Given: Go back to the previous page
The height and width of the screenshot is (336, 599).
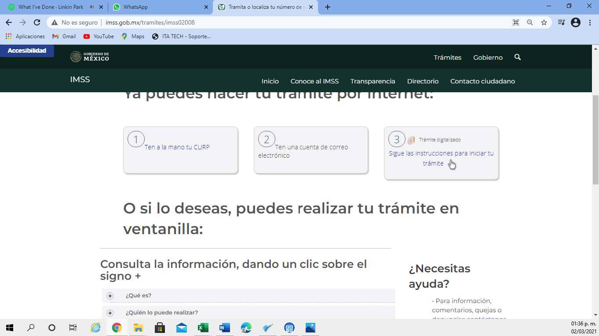Looking at the screenshot, I should [x=9, y=22].
